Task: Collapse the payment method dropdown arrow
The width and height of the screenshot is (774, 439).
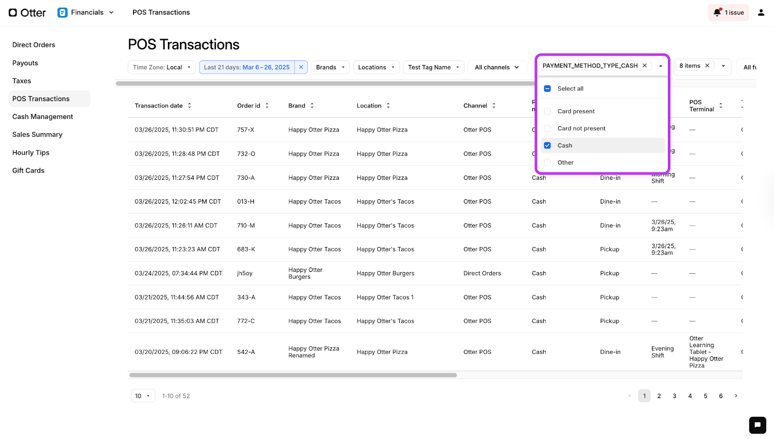Action: [661, 66]
